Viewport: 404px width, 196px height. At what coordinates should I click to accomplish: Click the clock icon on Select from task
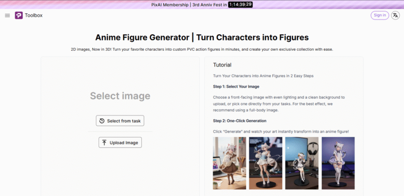pos(102,121)
